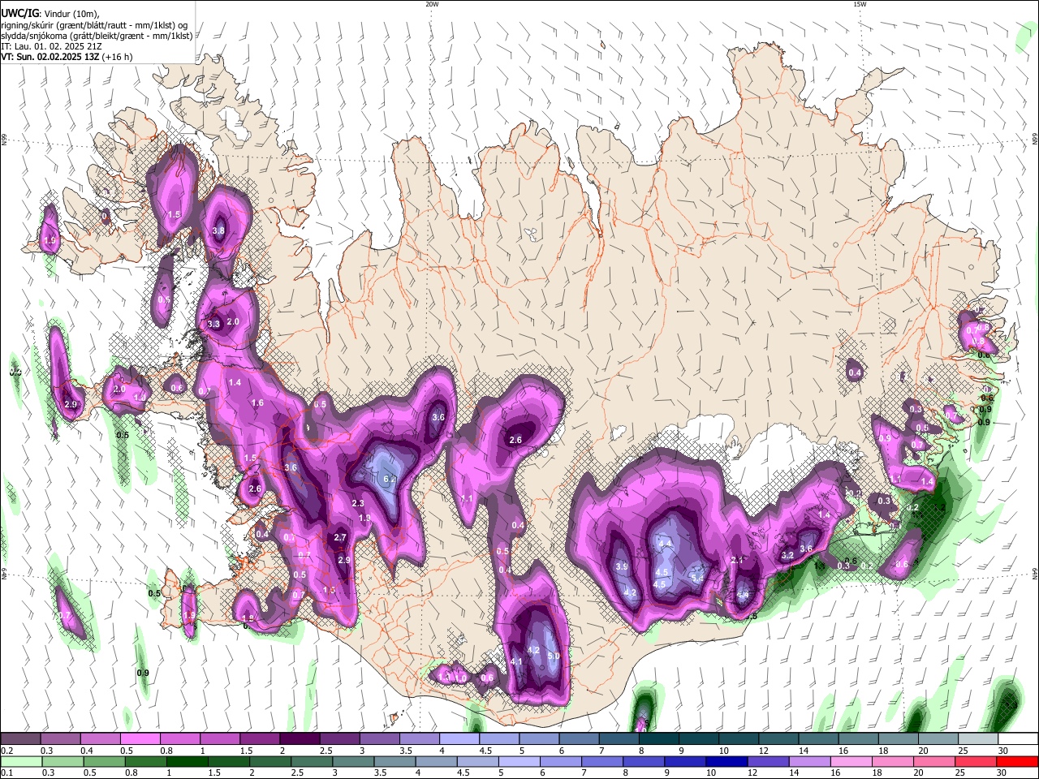1039x779 pixels.
Task: Pick the lower-row pink swatch between 16 and 18
Action: click(x=851, y=761)
